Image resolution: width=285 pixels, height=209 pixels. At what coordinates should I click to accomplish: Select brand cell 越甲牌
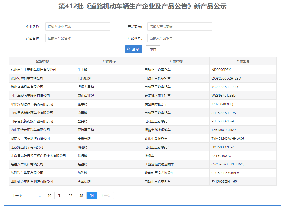[109, 104]
